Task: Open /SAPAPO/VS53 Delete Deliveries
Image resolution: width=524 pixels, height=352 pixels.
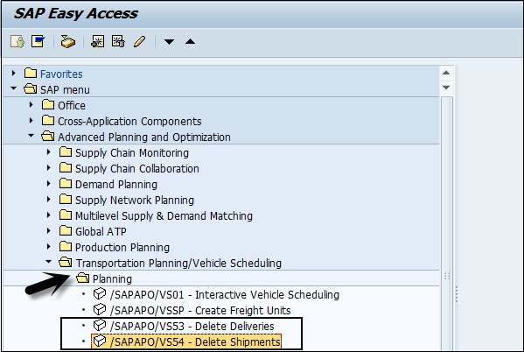Action: (x=192, y=327)
